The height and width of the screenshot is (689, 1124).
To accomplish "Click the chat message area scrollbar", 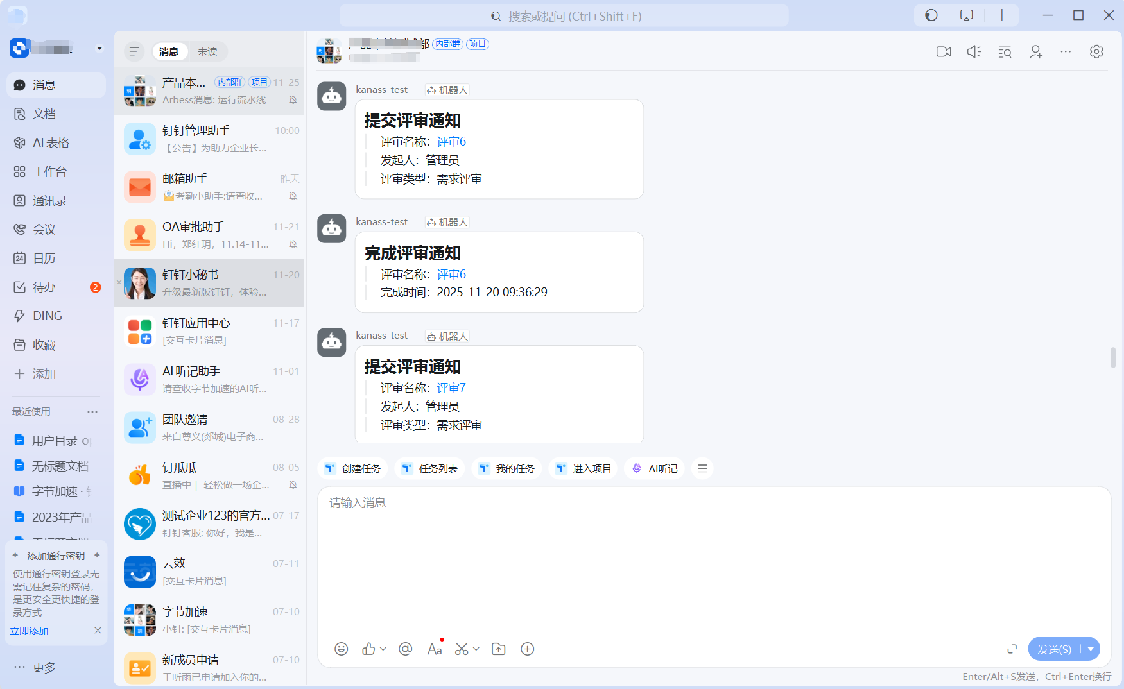I will point(1113,358).
